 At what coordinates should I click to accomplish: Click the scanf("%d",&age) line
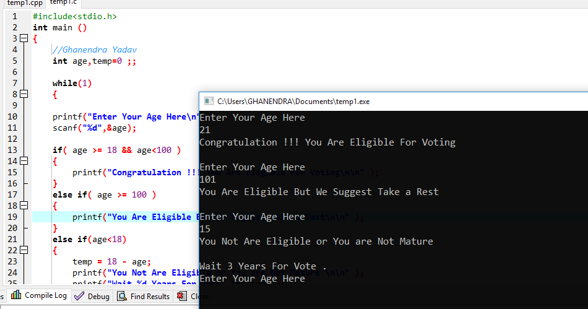(x=94, y=128)
